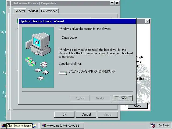Click Cancel in the Unknown Device Properties window
Image resolution: width=172 pixels, height=129 pixels.
tap(86, 114)
